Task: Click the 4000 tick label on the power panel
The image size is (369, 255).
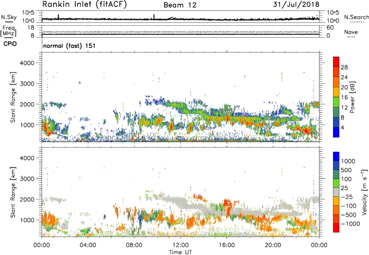Action: point(27,63)
